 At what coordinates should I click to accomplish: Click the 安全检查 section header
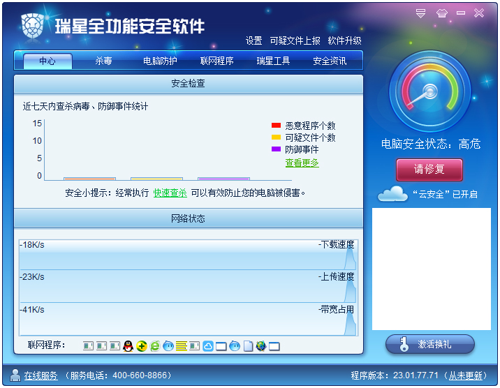point(188,84)
